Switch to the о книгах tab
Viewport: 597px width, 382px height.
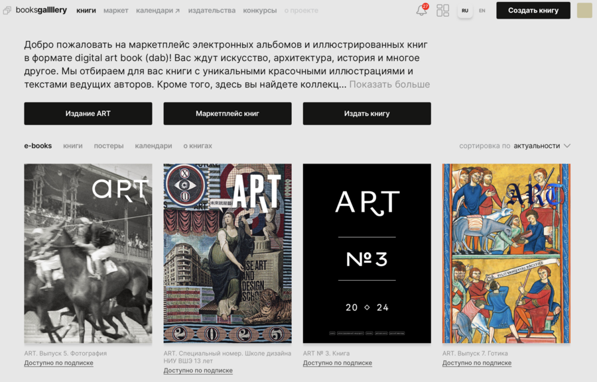point(198,146)
